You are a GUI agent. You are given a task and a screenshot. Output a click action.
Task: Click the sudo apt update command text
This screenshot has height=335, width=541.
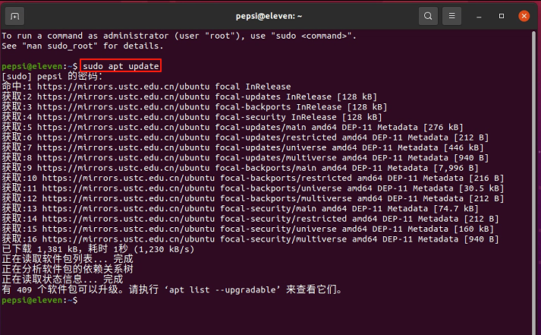tap(121, 66)
